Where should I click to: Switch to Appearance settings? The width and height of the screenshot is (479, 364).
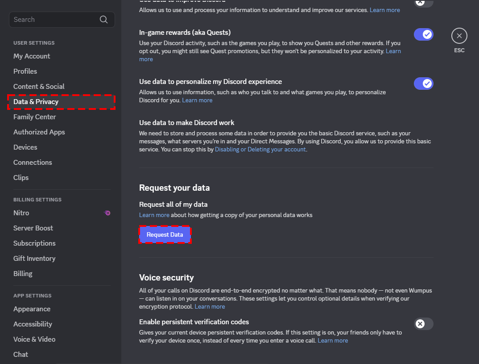pyautogui.click(x=32, y=309)
